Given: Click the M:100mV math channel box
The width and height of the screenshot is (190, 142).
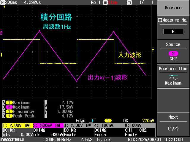Looking at the screenshot, I should [140, 125].
